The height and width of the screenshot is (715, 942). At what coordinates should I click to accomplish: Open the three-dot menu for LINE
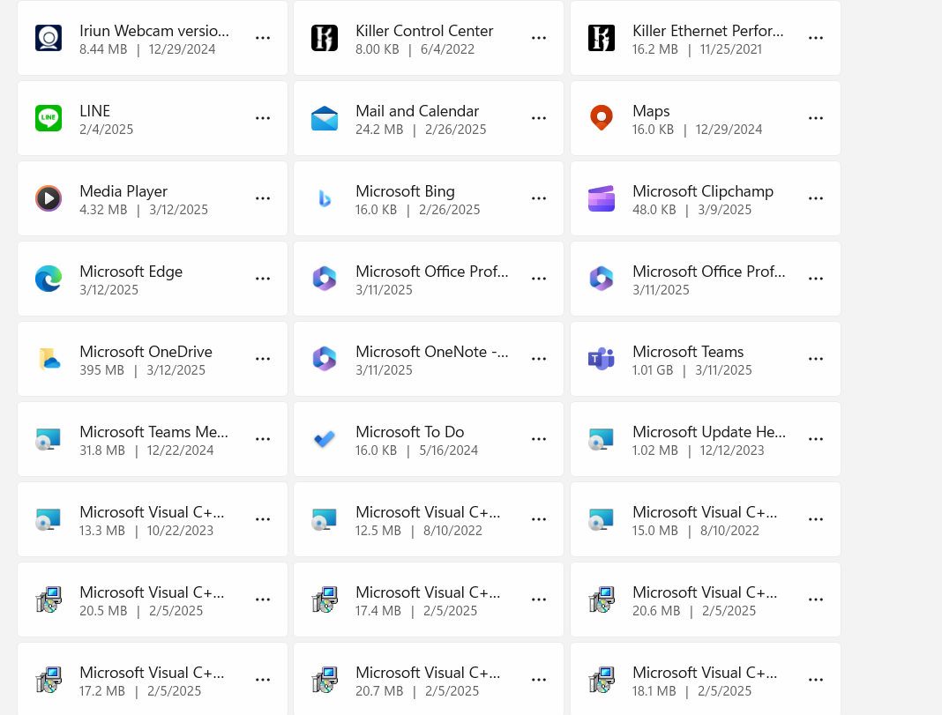[x=263, y=118]
